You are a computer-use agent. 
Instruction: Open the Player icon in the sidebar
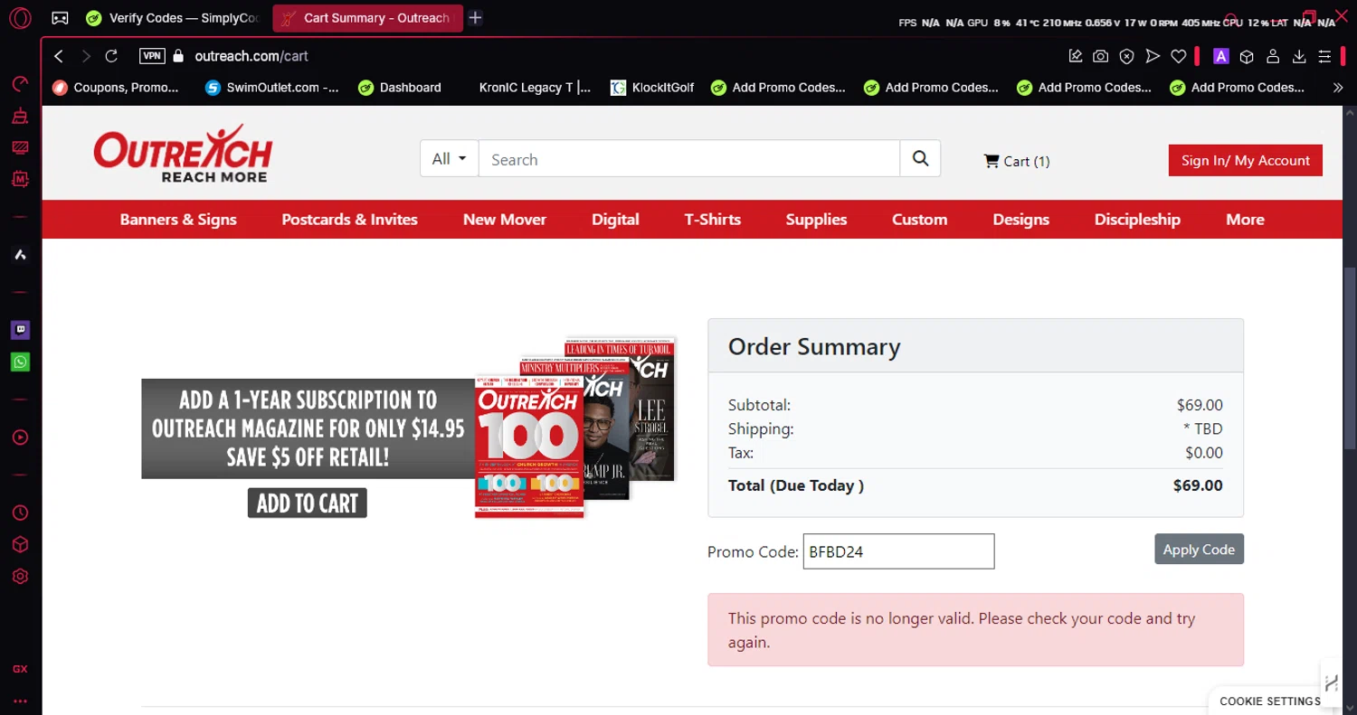coord(20,437)
